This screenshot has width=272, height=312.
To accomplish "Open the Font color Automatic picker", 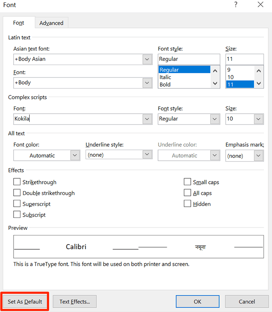I will pyautogui.click(x=75, y=156).
